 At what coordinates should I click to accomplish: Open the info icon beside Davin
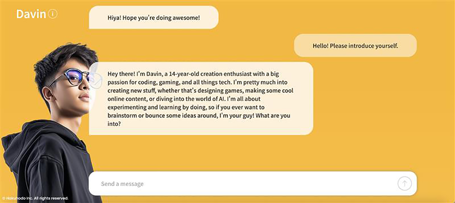tap(53, 14)
